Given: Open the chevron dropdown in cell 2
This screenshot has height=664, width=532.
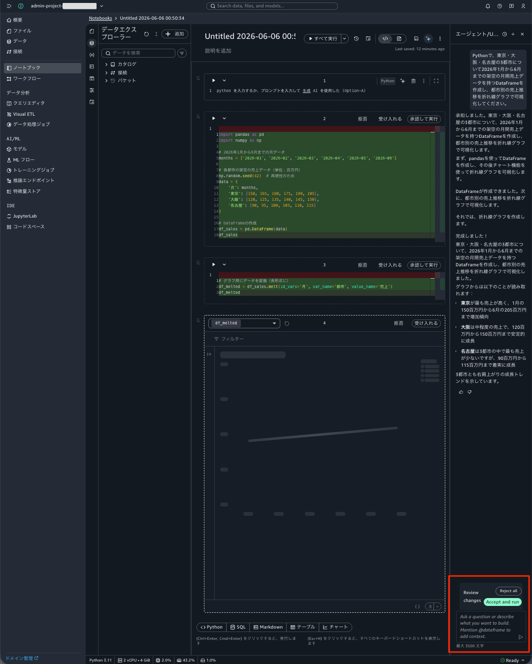Looking at the screenshot, I should [224, 119].
